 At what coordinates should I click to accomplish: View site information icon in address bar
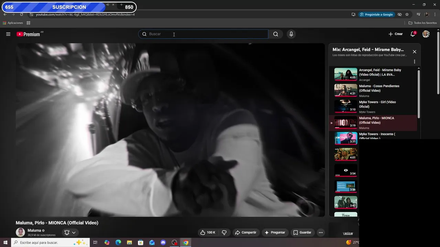point(31,14)
